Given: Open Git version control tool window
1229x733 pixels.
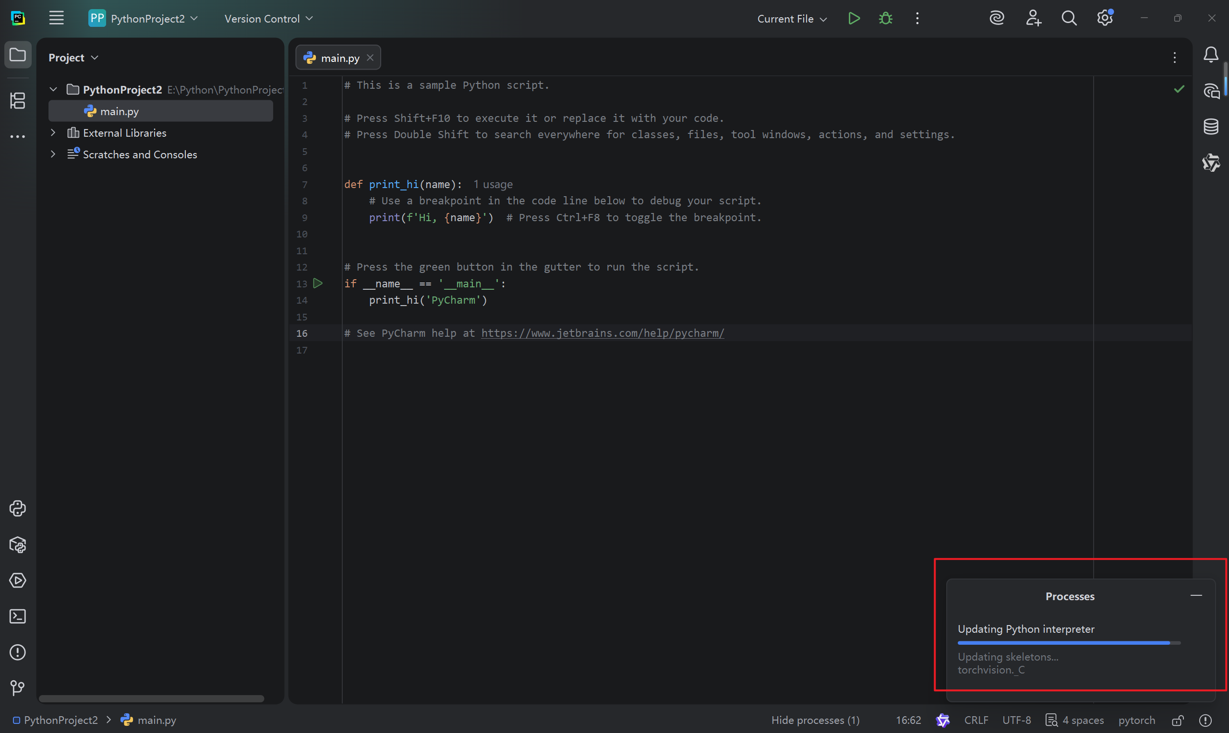Looking at the screenshot, I should pos(18,687).
